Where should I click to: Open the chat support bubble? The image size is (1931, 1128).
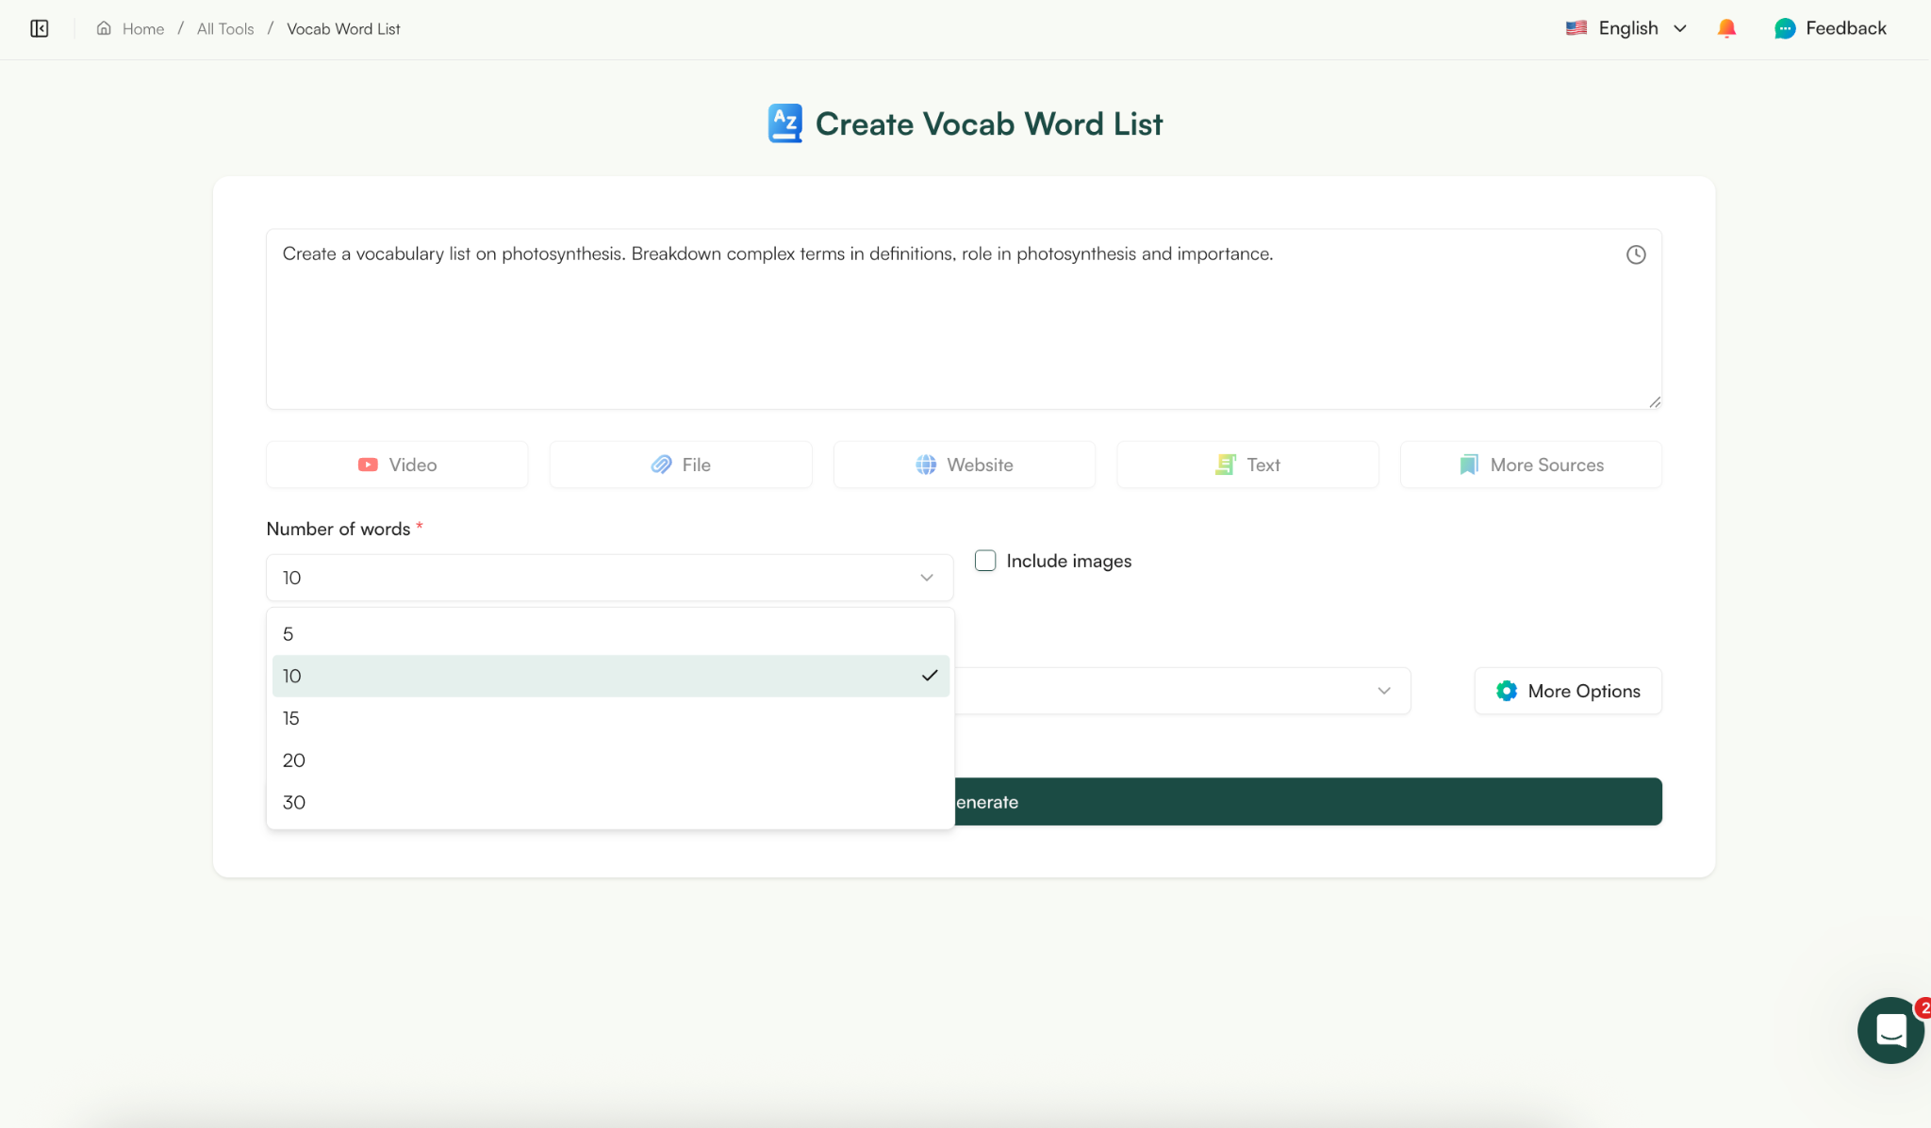pos(1890,1030)
